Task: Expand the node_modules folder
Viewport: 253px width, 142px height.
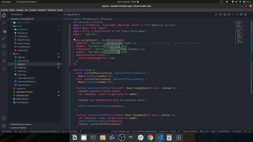Action: click(x=35, y=22)
